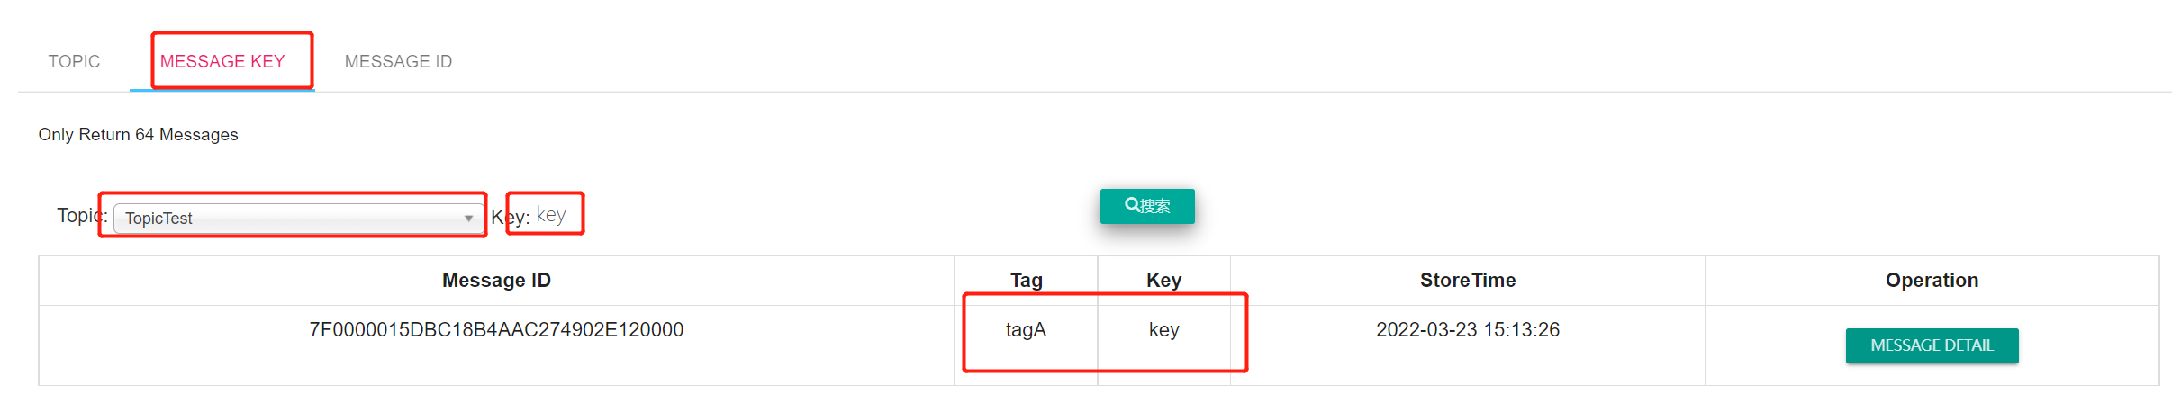Open the MESSAGE ID tab
This screenshot has width=2172, height=403.
tap(398, 61)
